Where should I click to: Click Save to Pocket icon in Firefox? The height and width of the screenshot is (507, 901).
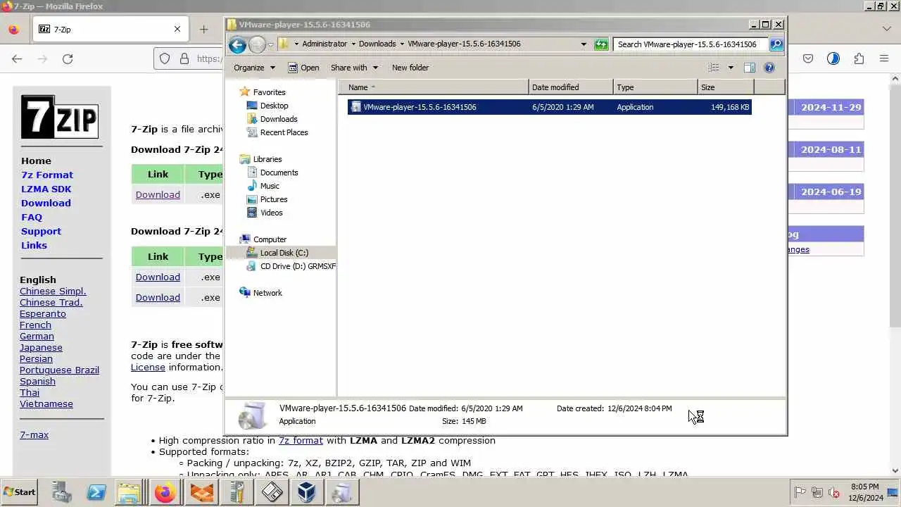click(808, 58)
